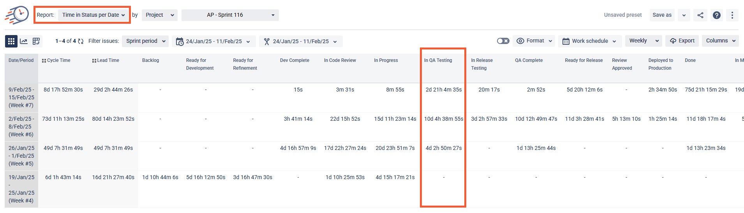Click In Release Testing column header
Image resolution: width=744 pixels, height=213 pixels.
tap(481, 64)
